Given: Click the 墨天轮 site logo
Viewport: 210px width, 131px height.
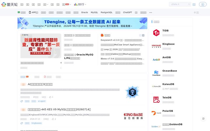Looking at the screenshot, I should (x=10, y=4).
